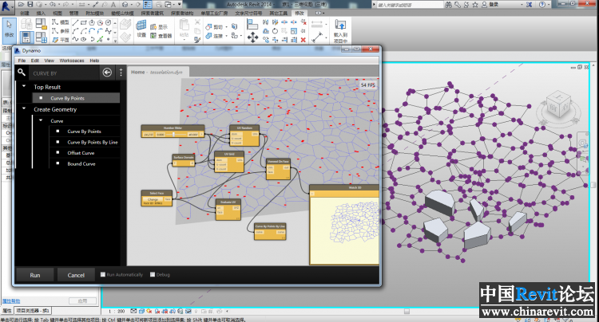Click the Change button on Select Face node
The image size is (599, 322).
point(153,200)
